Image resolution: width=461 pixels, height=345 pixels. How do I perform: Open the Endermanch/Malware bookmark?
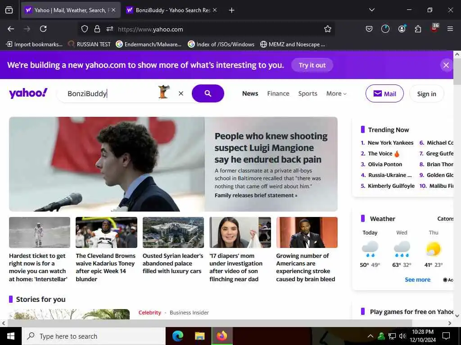pos(149,44)
